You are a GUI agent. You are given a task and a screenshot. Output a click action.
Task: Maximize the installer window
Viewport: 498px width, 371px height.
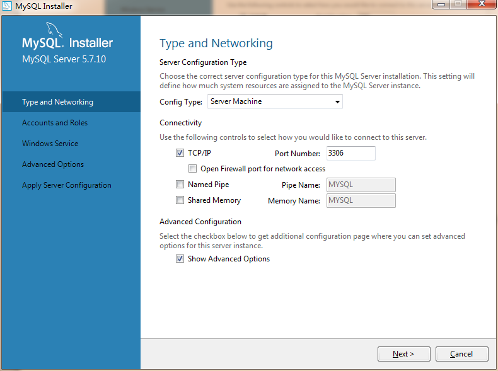[x=457, y=4]
